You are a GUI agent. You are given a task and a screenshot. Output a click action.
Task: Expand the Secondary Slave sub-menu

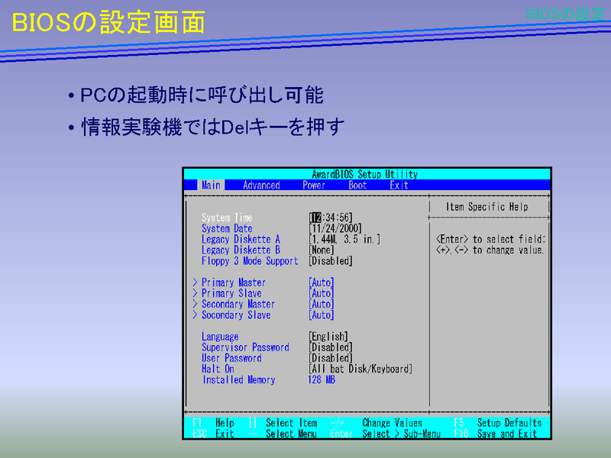235,315
